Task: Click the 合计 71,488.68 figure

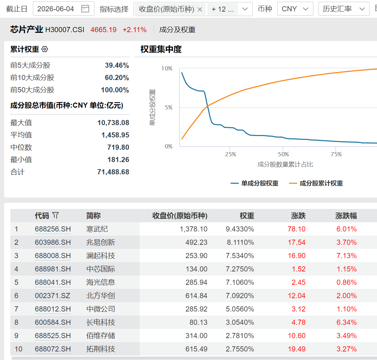Action: (x=113, y=172)
